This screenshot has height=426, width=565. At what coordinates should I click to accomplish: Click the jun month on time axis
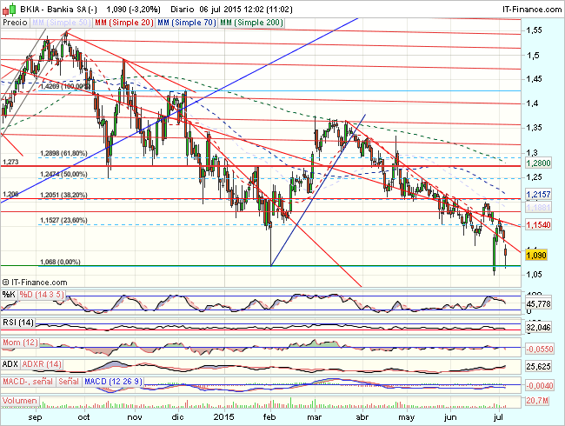click(450, 417)
